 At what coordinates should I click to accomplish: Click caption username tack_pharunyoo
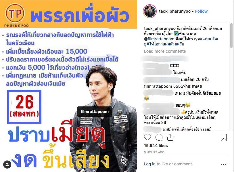point(160,28)
